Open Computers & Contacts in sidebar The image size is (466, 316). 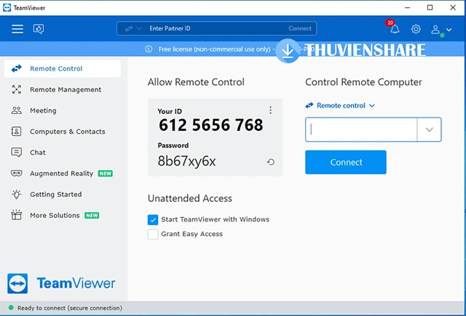[x=63, y=131]
